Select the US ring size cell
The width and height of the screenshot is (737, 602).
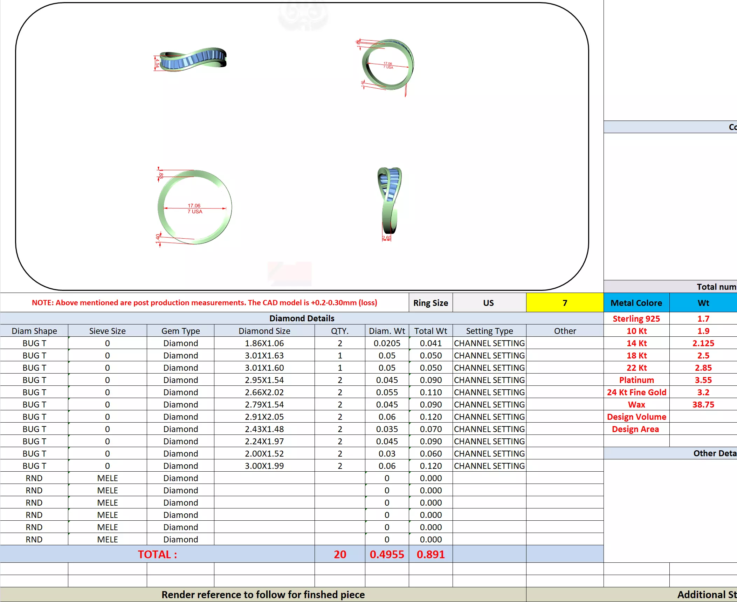pyautogui.click(x=489, y=303)
